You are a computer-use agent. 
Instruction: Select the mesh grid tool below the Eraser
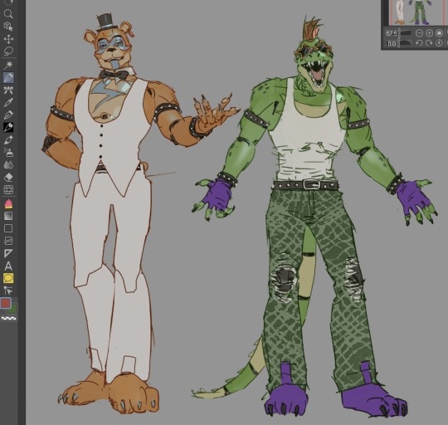(8, 189)
